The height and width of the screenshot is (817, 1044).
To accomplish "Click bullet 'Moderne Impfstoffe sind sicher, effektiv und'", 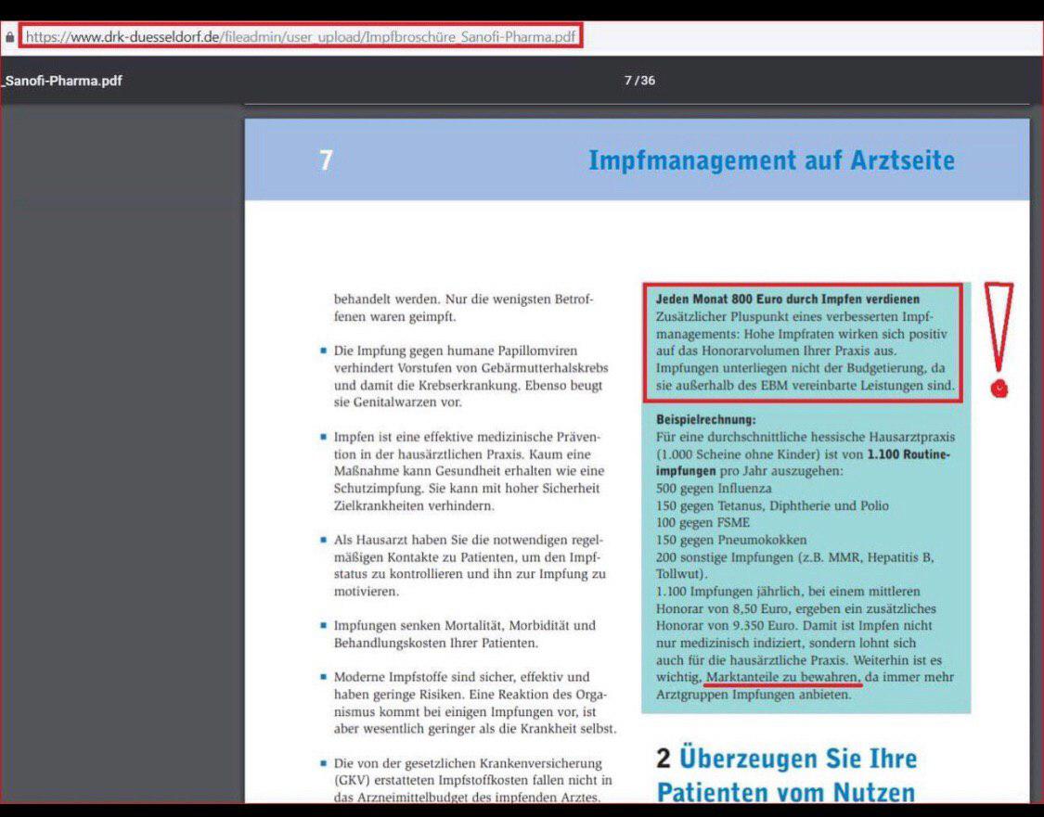I will tap(461, 677).
